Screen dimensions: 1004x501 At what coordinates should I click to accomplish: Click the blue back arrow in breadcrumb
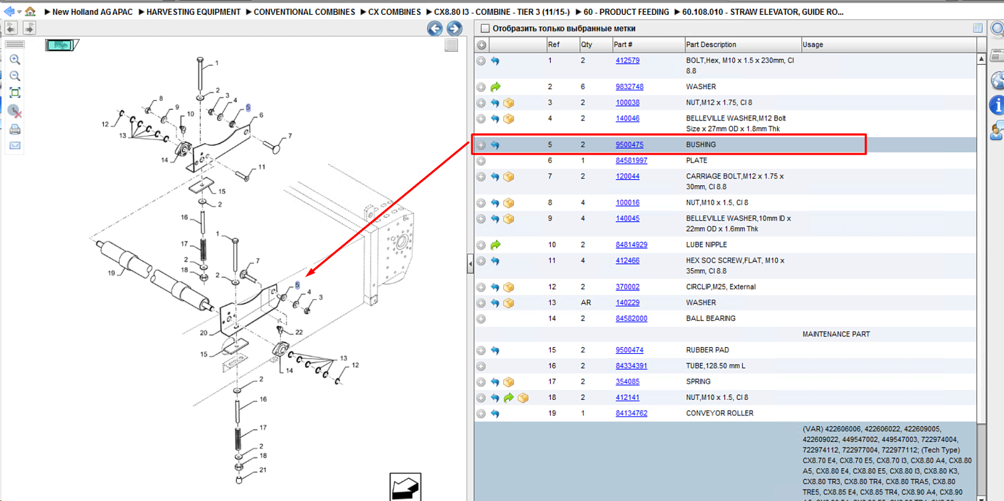point(9,11)
